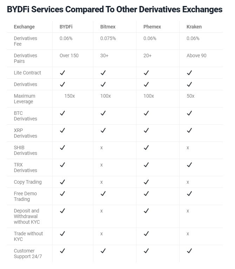Click Kraken Copy Trading x mark
This screenshot has height=269, width=235.
click(188, 182)
